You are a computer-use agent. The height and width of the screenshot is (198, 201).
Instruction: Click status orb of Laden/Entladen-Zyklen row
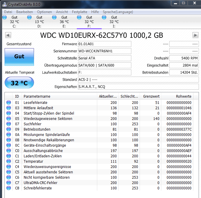pos(9,156)
